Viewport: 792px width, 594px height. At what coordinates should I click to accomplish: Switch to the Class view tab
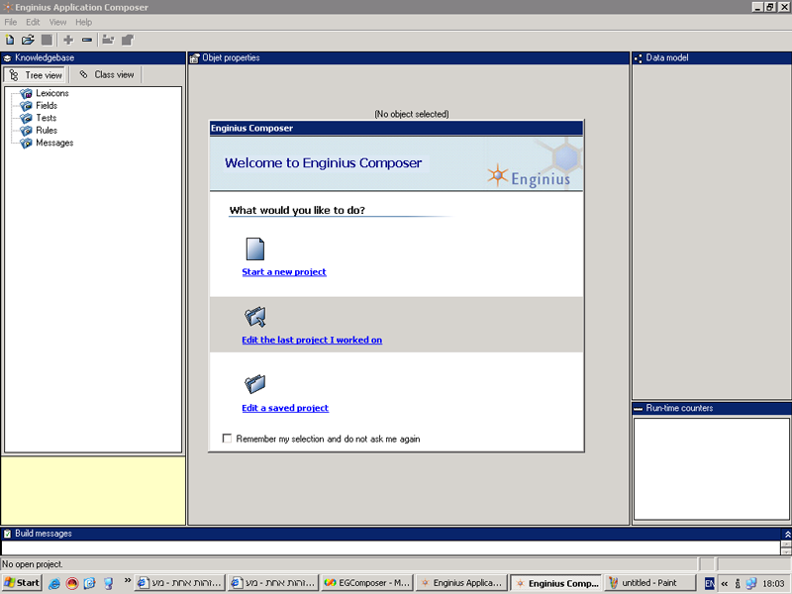tap(107, 75)
